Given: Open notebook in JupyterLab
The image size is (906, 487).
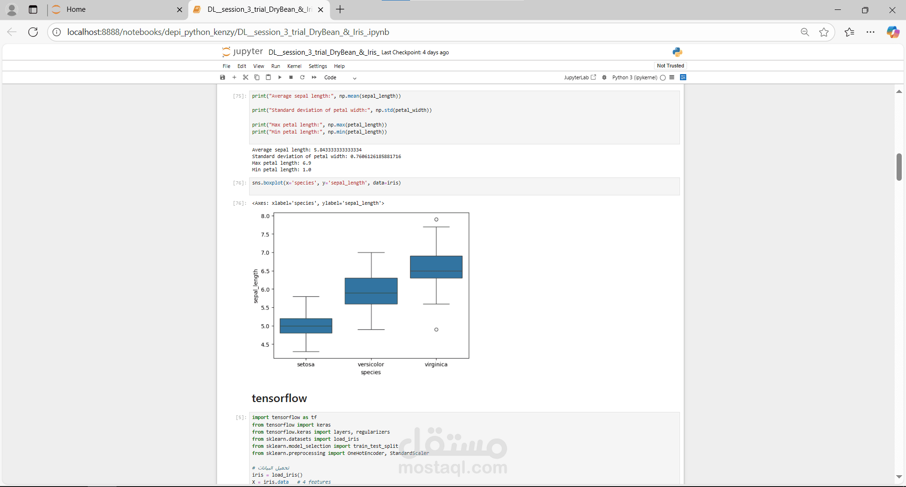Looking at the screenshot, I should coord(580,77).
